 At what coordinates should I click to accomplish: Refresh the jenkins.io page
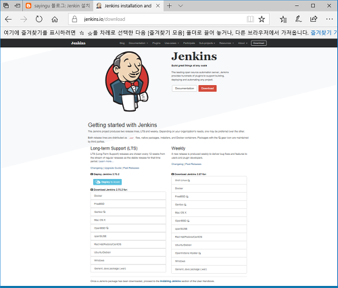pos(39,20)
